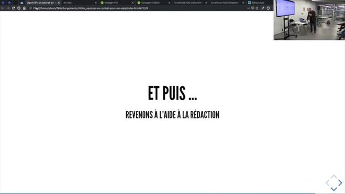This screenshot has height=194, width=345.
Task: Switch to the localhost:8083/players tab
Action: [190, 3]
